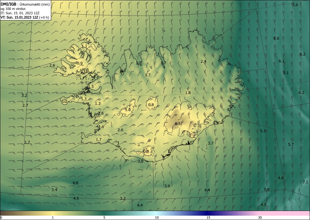Viewport: 310px width, 220px height.
Task: Click the 2.4 value over northeast Iceland
Action: (x=203, y=61)
